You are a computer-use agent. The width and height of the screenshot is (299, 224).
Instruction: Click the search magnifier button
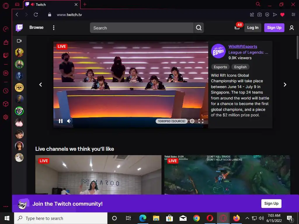pyautogui.click(x=199, y=28)
